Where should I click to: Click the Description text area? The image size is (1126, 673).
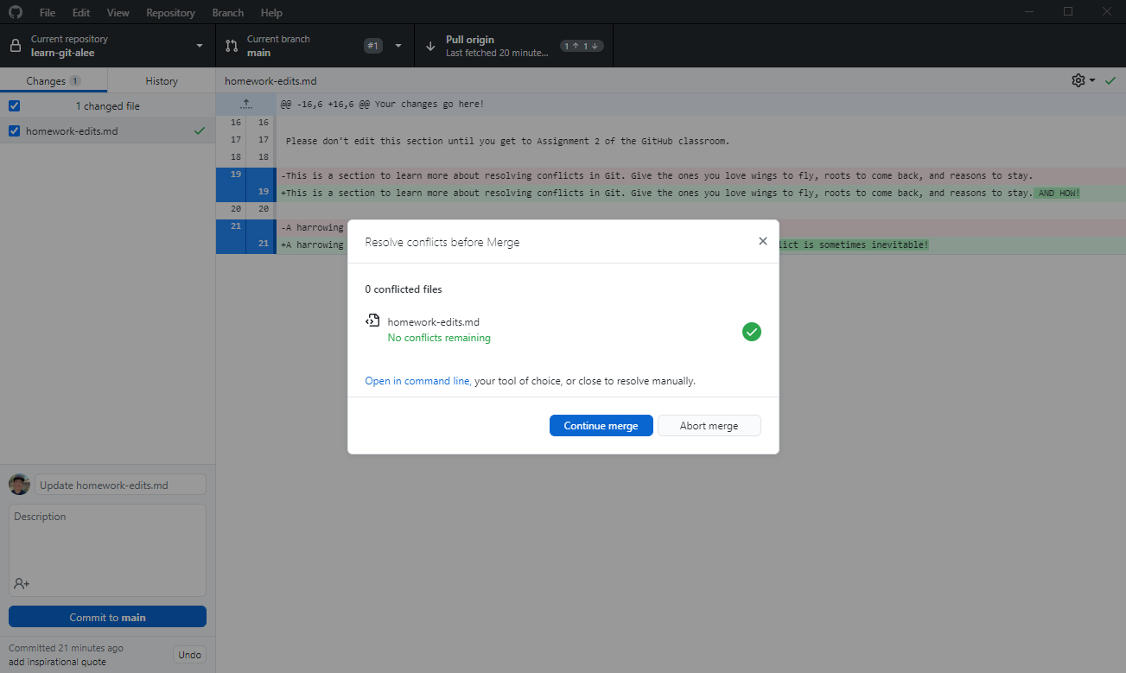107,550
